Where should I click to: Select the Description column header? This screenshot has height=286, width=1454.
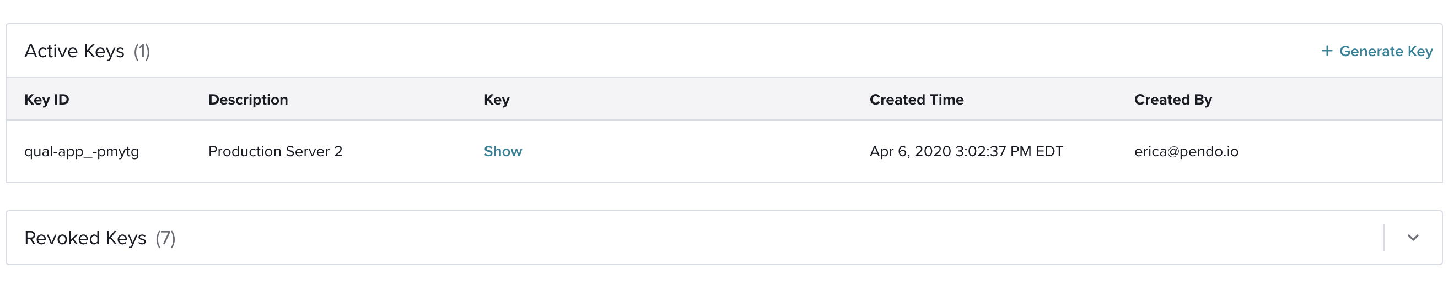click(249, 100)
